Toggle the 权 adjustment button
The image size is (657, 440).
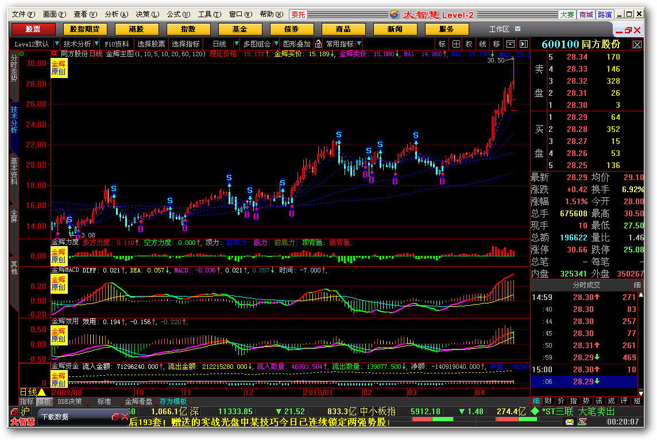click(469, 44)
